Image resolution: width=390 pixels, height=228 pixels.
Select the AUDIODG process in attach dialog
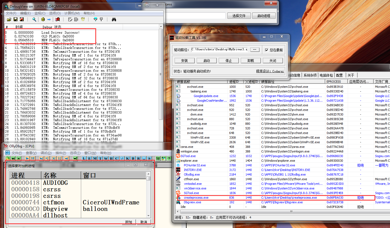78,183
